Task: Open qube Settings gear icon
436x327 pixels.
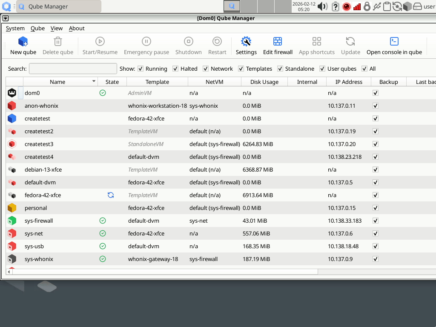Action: pyautogui.click(x=246, y=41)
